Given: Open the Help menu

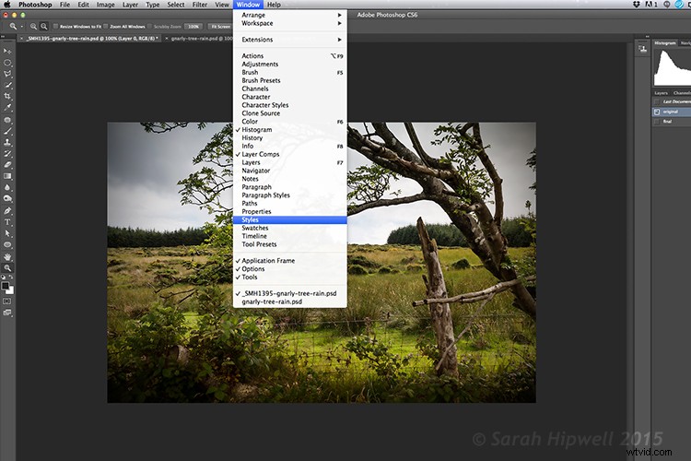Looking at the screenshot, I should (x=274, y=5).
